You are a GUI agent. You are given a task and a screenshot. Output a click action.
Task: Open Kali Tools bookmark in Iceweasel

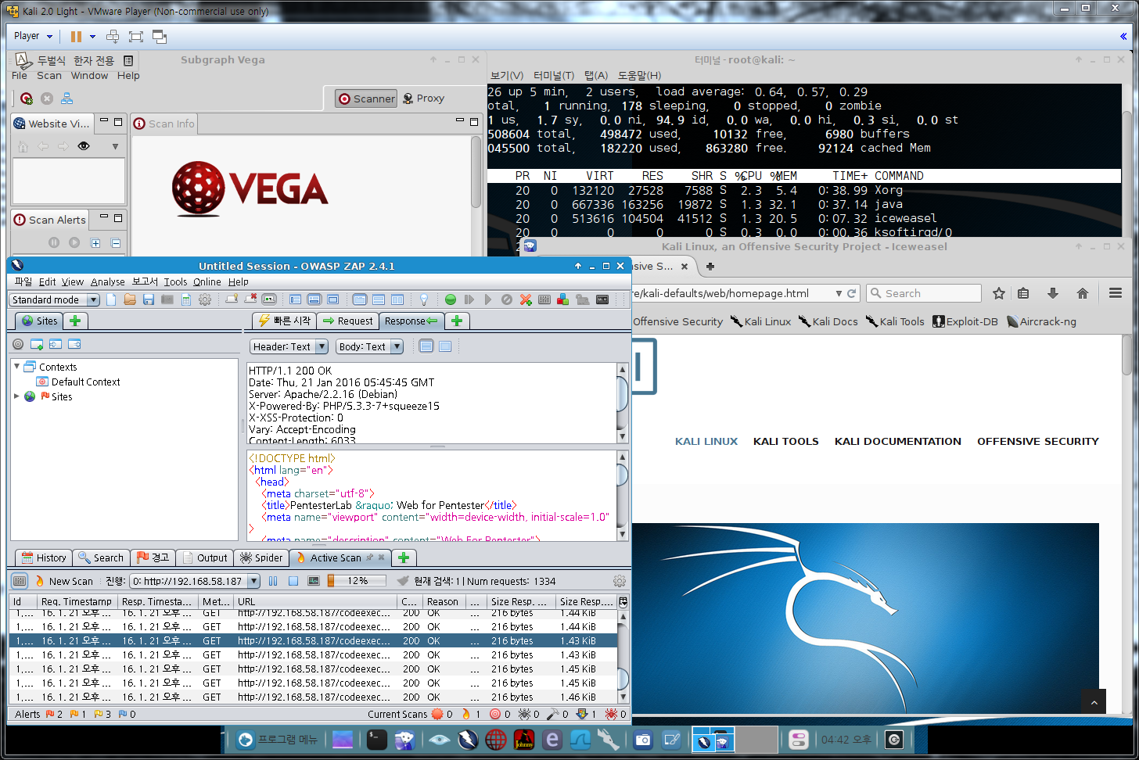click(895, 321)
